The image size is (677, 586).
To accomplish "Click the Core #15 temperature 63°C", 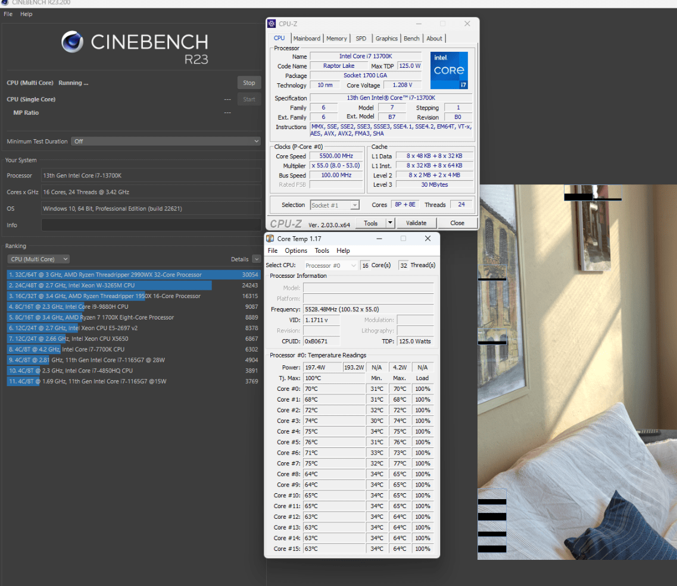I will pos(334,549).
